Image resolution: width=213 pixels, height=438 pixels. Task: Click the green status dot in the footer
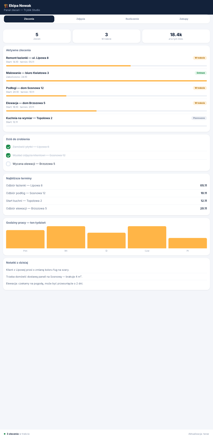tap(5, 434)
